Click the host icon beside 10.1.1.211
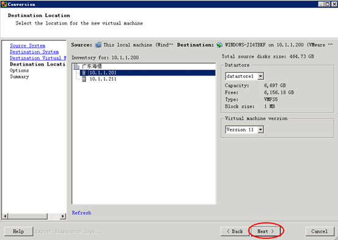 click(x=84, y=79)
